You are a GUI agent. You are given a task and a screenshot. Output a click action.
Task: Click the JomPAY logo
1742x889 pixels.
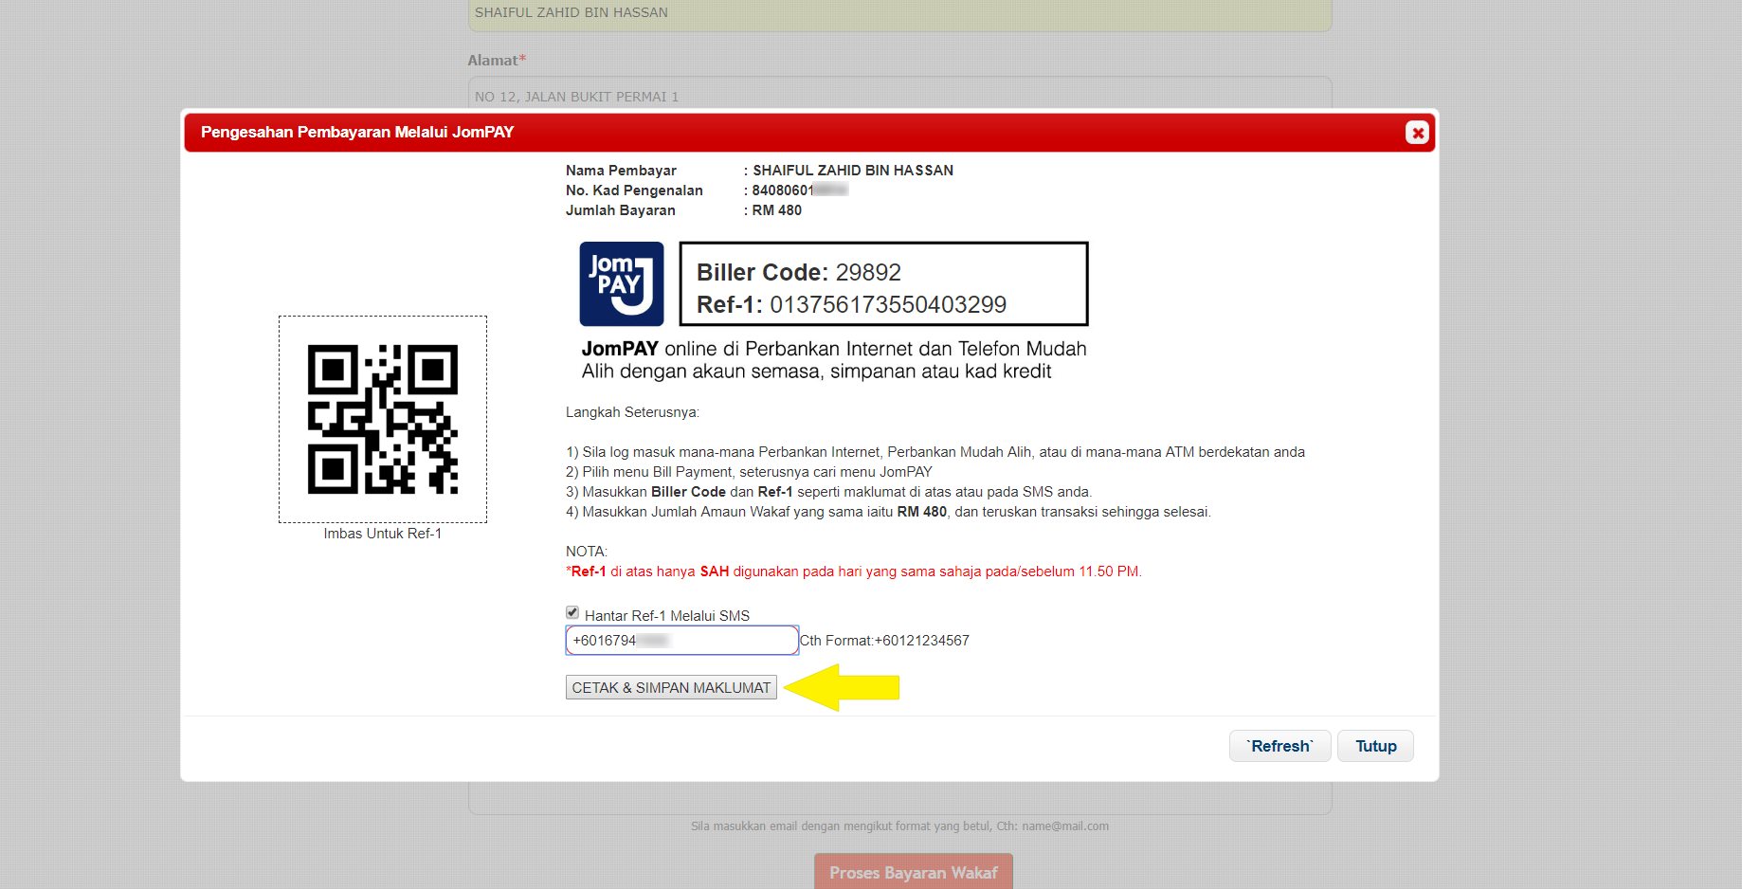621,283
